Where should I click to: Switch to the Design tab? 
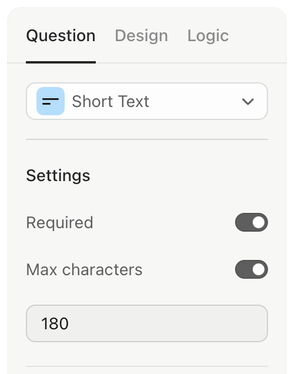[x=142, y=36]
